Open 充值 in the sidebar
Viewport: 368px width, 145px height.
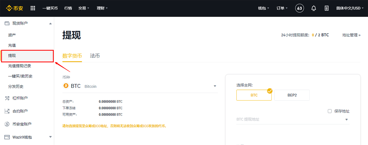point(12,45)
